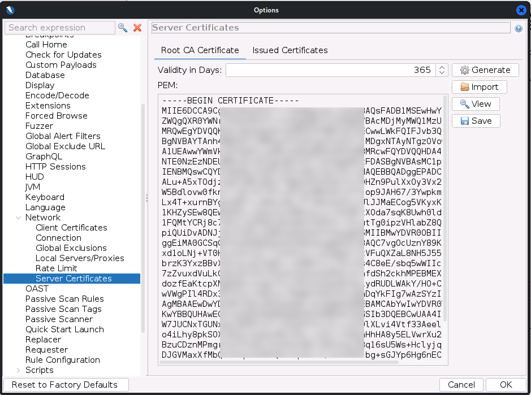Viewport: 531px width, 395px height.
Task: Open Global Alert Filters
Action: [x=63, y=136]
